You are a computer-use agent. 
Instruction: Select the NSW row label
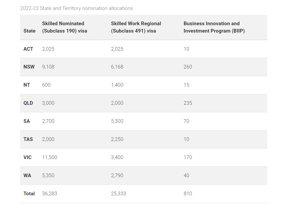click(29, 67)
